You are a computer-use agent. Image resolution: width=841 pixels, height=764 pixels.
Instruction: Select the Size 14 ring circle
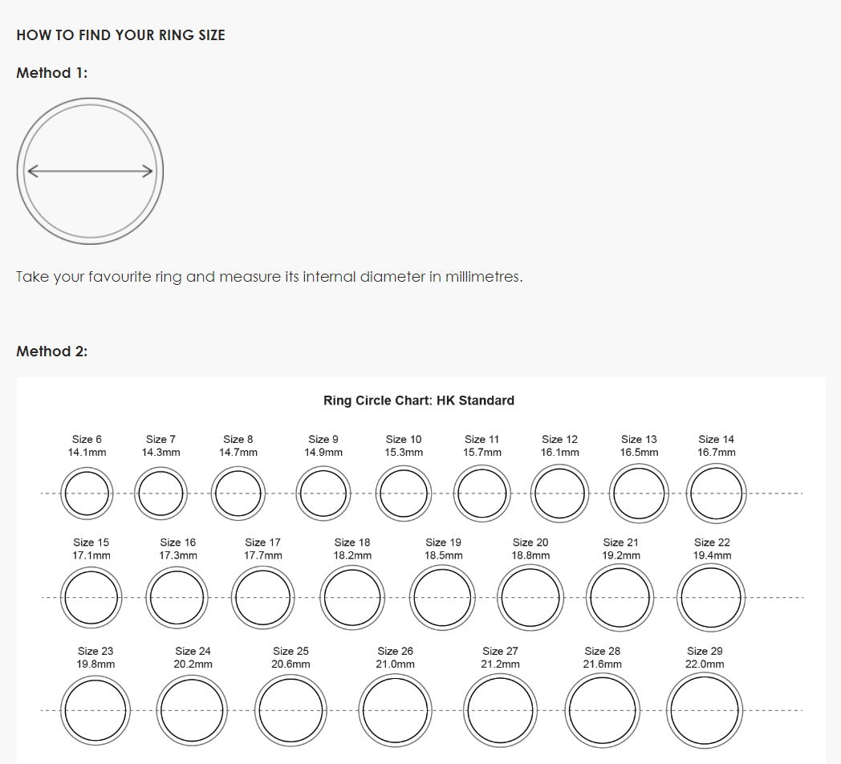pos(717,494)
